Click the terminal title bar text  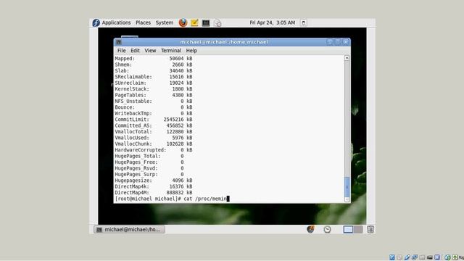pyautogui.click(x=224, y=42)
